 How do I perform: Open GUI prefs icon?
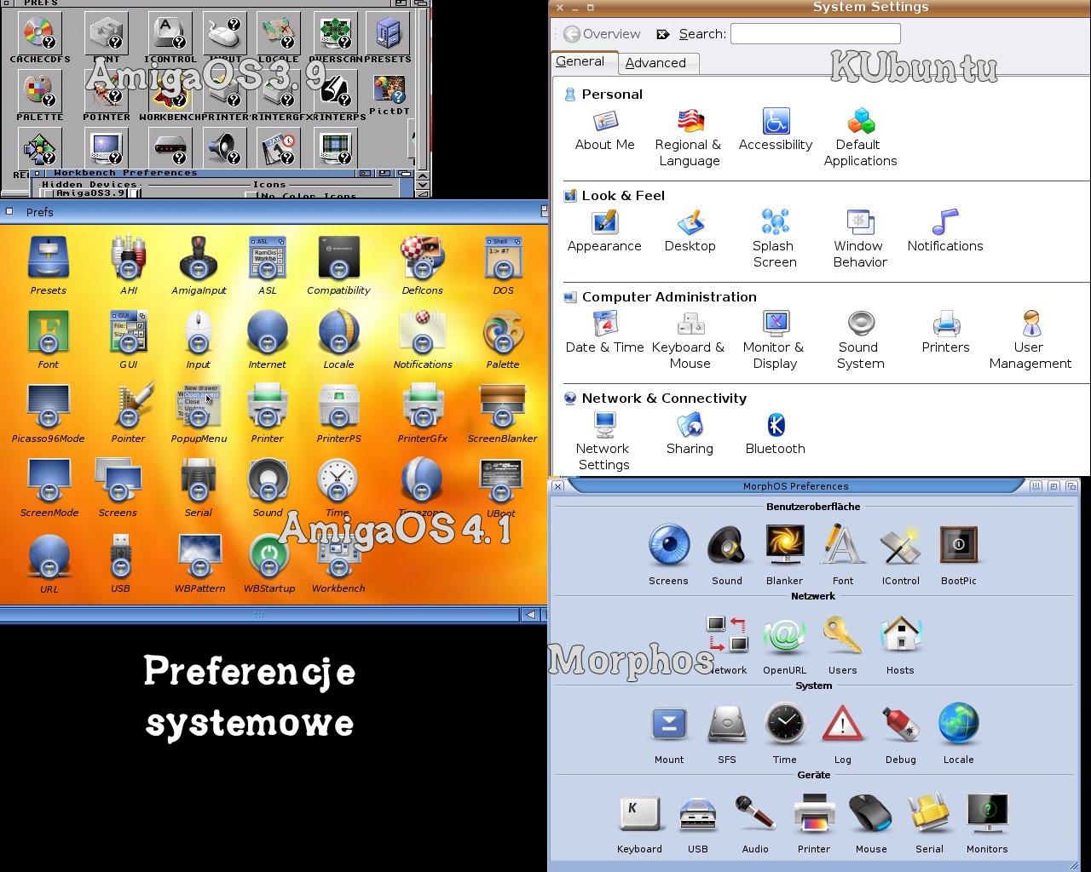click(x=129, y=332)
